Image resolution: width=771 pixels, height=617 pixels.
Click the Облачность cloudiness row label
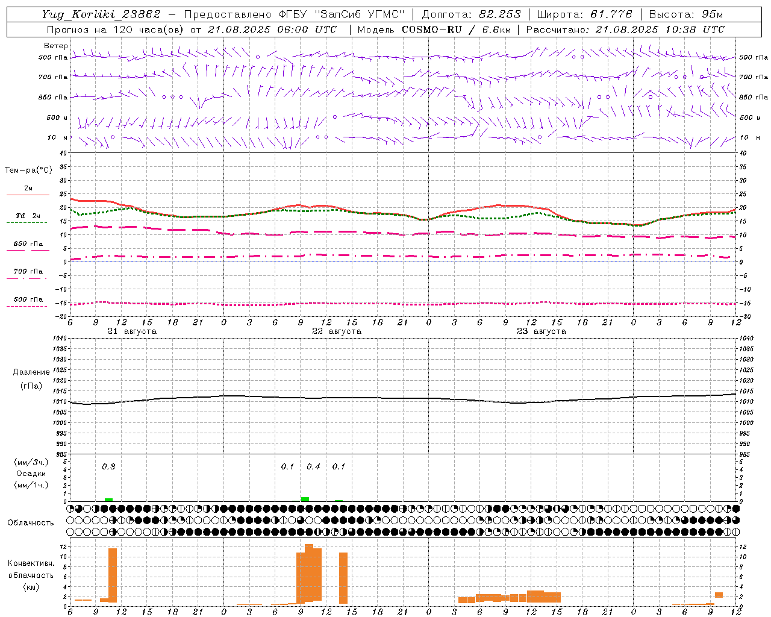coord(31,522)
